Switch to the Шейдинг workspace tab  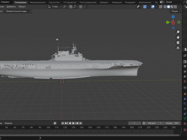tap(104, 2)
